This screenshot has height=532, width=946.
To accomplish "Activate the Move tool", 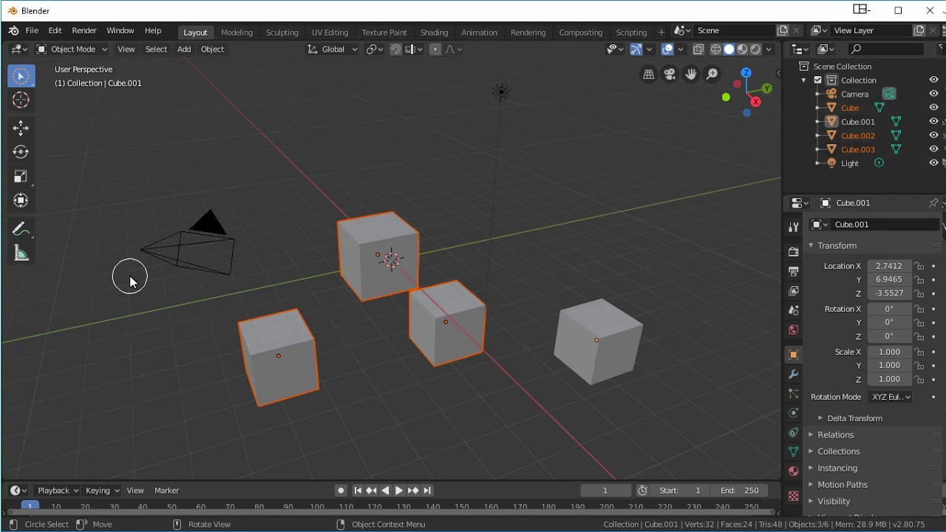I will pyautogui.click(x=21, y=128).
